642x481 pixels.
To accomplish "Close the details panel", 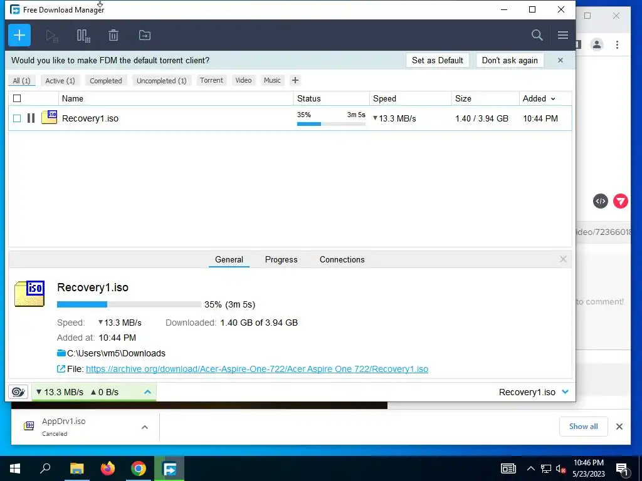I will click(x=564, y=259).
